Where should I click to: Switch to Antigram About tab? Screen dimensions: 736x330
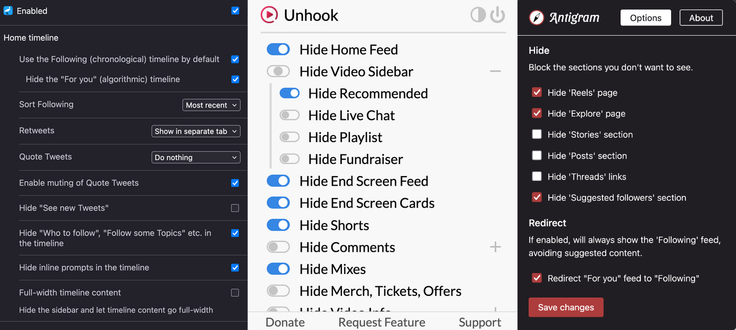pyautogui.click(x=701, y=18)
